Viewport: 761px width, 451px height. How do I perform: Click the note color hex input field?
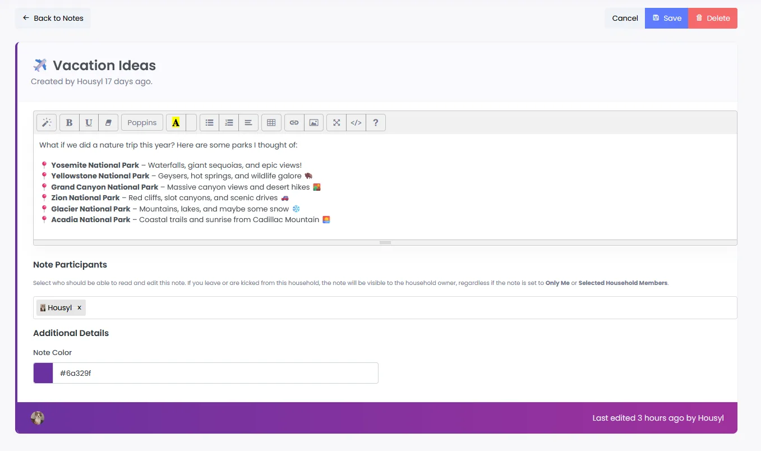(x=215, y=373)
